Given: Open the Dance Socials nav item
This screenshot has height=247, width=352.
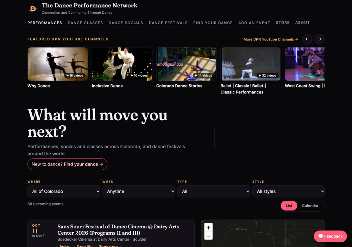Looking at the screenshot, I should pyautogui.click(x=126, y=23).
